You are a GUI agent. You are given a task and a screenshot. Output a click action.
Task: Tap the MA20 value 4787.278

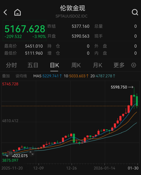point(104,76)
